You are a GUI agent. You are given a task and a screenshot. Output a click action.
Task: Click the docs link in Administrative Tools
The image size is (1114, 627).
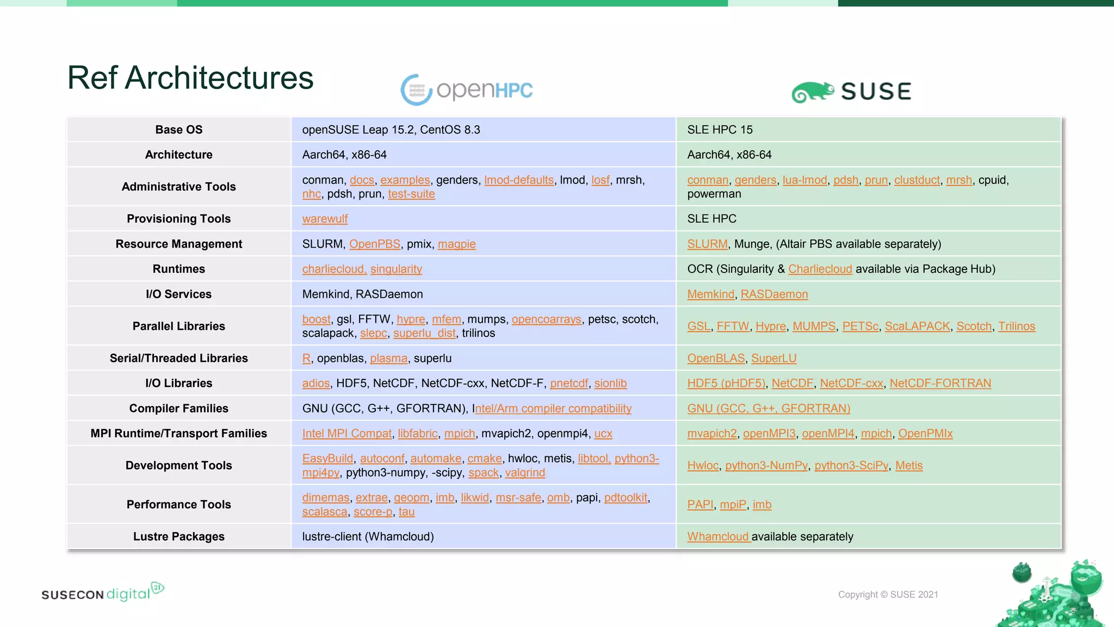pos(362,180)
